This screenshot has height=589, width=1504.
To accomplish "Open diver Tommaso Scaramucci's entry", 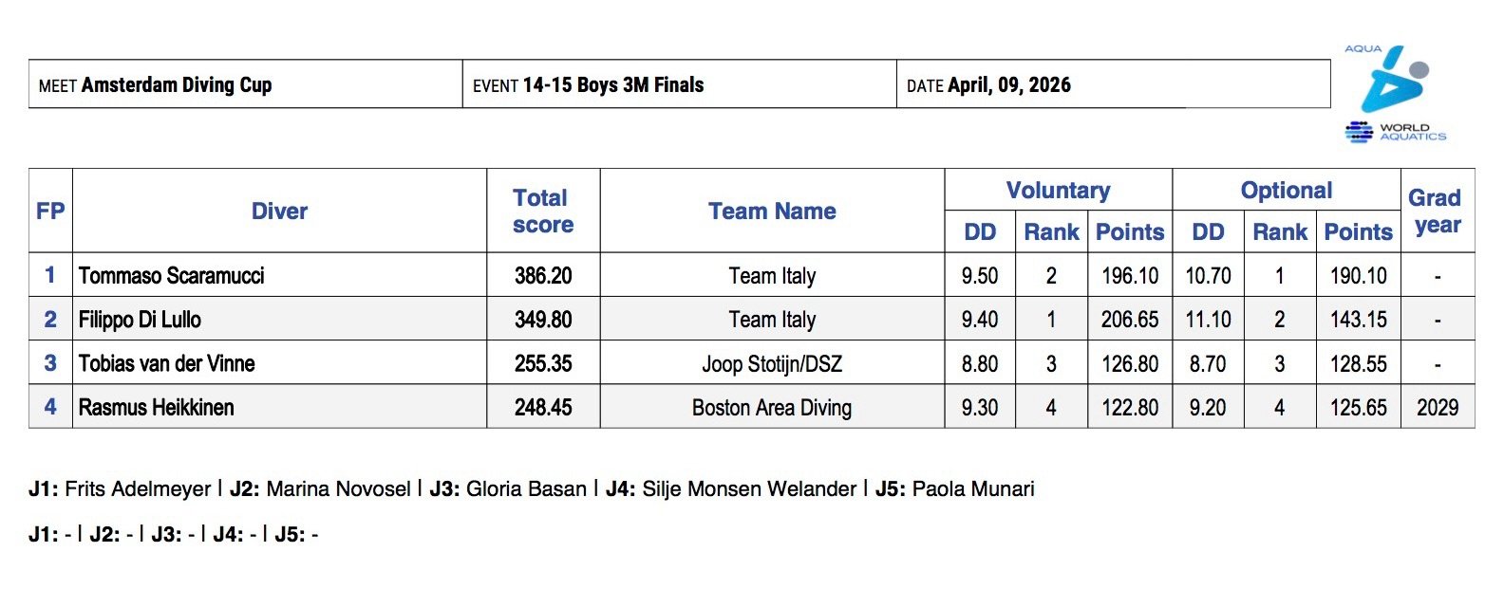I will tap(172, 276).
